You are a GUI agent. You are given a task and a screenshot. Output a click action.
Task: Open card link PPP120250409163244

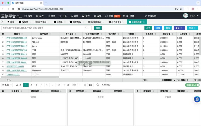coord(17,42)
